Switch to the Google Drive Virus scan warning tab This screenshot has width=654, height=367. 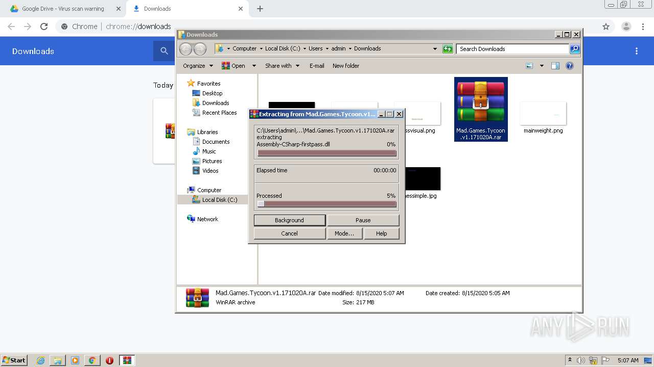(x=63, y=9)
